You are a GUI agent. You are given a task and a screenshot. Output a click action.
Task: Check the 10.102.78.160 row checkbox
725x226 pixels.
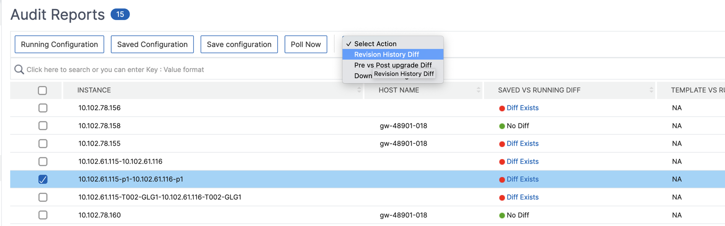pos(43,215)
